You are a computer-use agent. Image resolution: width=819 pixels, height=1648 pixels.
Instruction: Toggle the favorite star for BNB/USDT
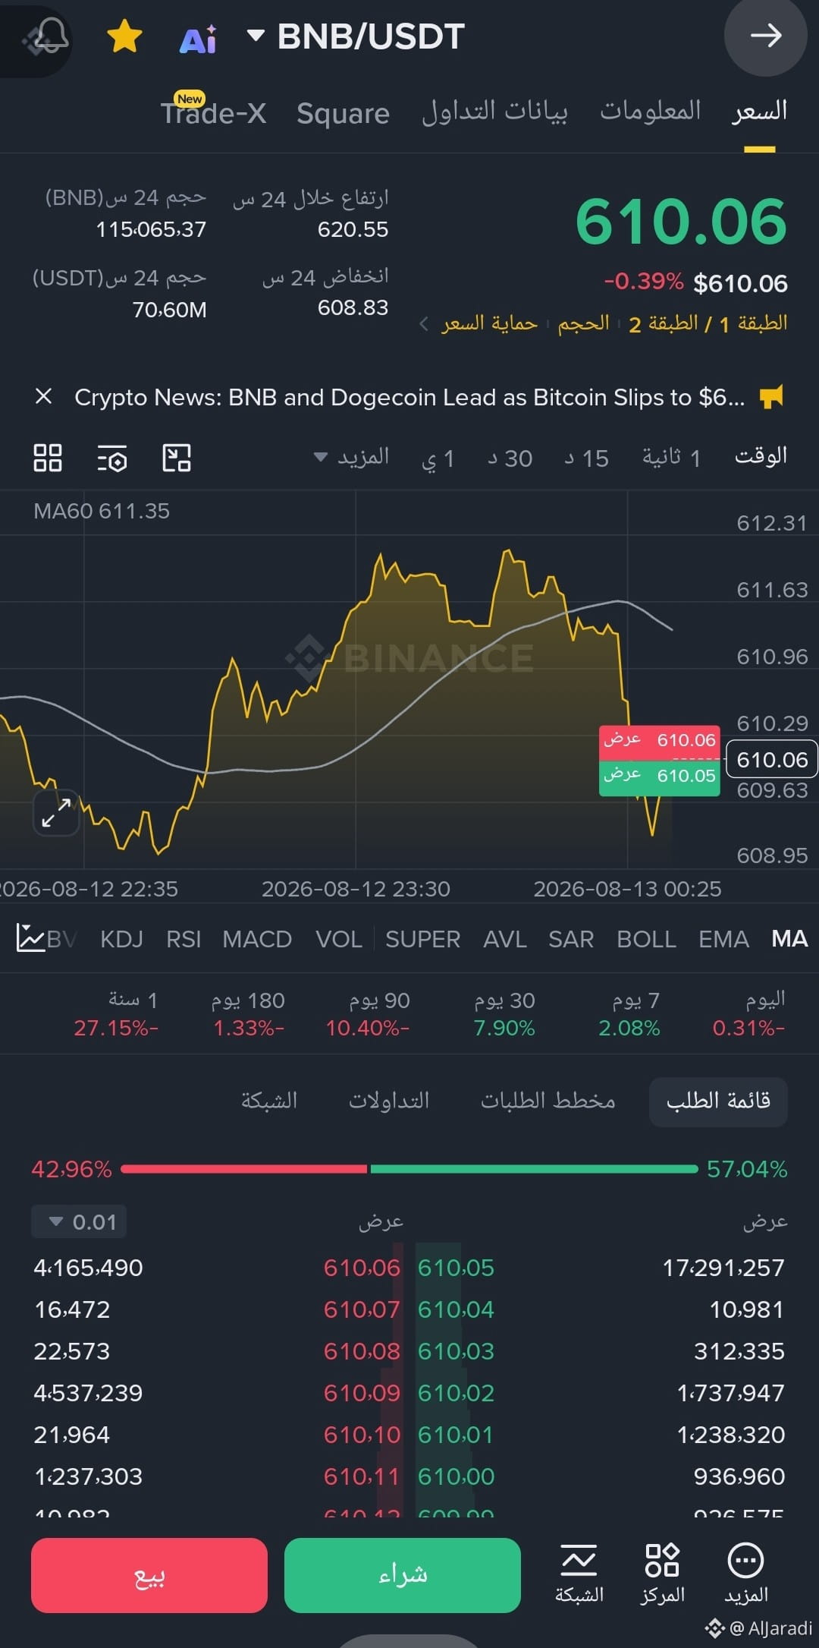tap(124, 36)
